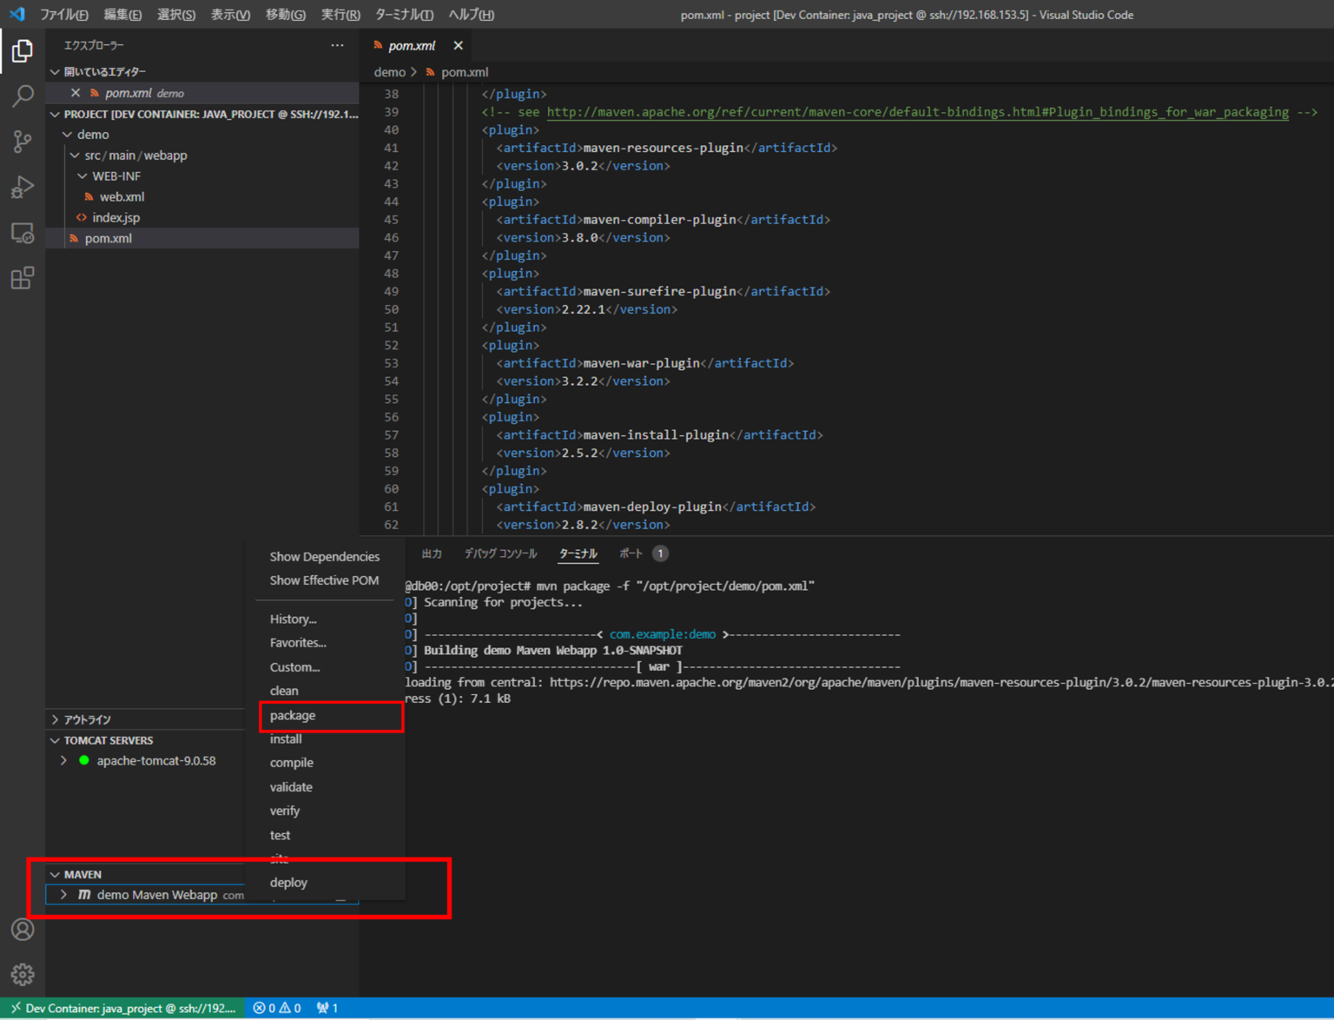The width and height of the screenshot is (1334, 1020).
Task: Open the Search view
Action: click(x=22, y=96)
